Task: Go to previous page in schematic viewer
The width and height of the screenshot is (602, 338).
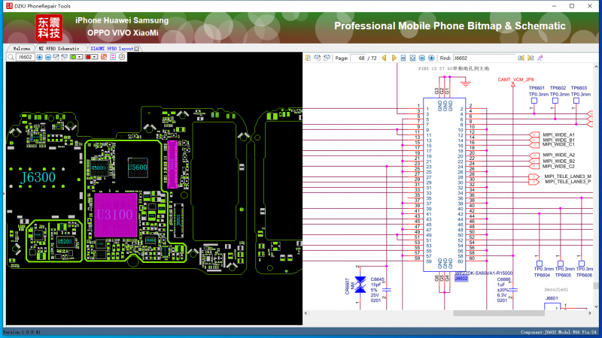Action: pyautogui.click(x=384, y=58)
